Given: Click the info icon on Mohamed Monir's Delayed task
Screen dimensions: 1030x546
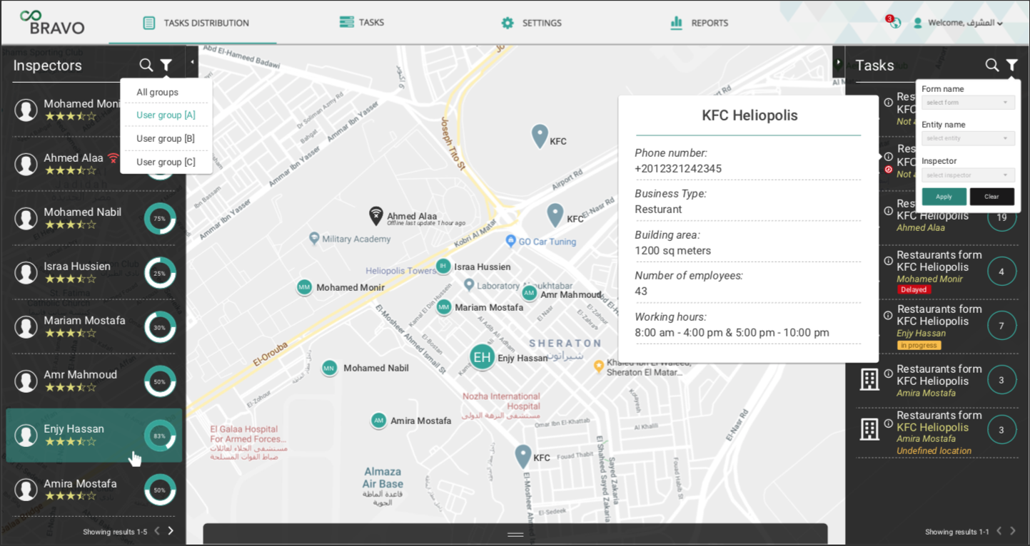Looking at the screenshot, I should click(889, 262).
